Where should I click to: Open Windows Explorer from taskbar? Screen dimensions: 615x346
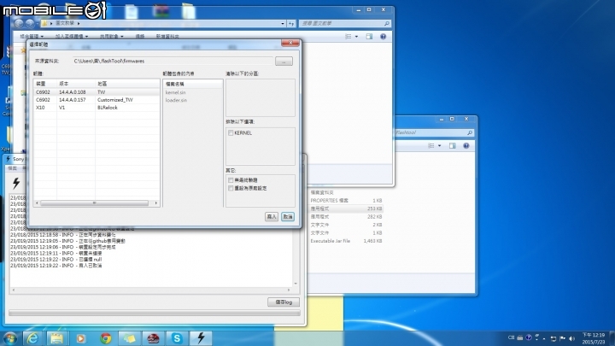coord(56,338)
